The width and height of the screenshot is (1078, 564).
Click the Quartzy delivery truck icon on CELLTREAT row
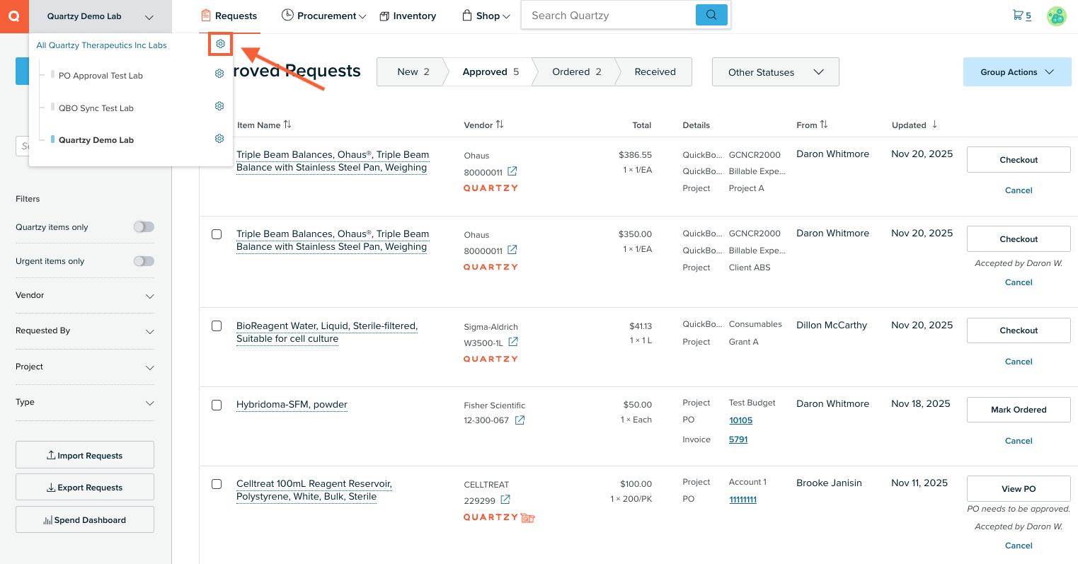pos(528,518)
